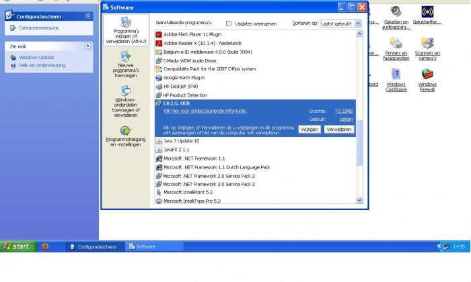Click the Start button

click(x=18, y=246)
